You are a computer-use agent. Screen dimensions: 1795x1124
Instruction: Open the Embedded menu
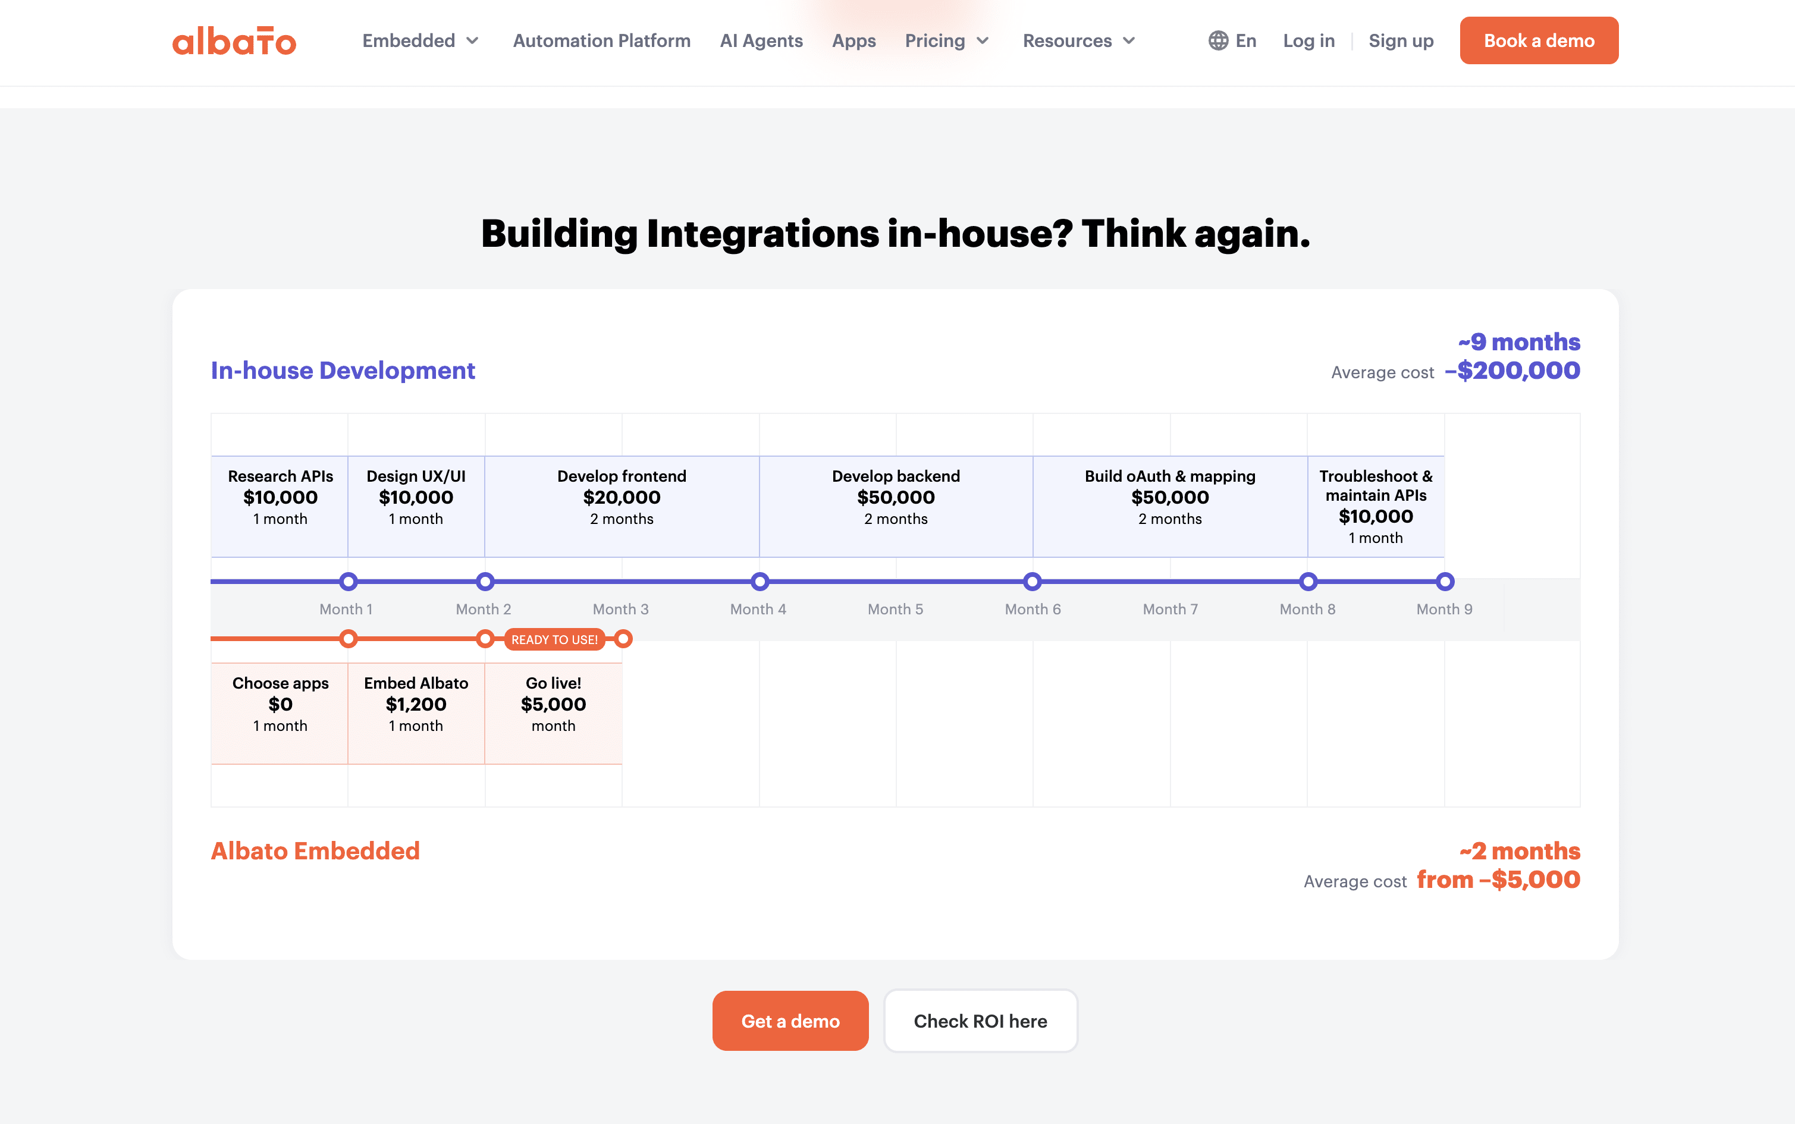pyautogui.click(x=420, y=41)
